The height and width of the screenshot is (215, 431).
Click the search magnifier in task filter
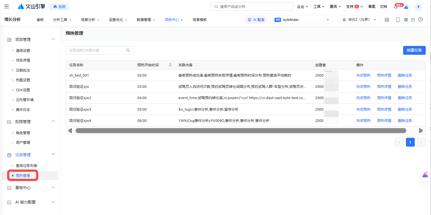[x=128, y=50]
